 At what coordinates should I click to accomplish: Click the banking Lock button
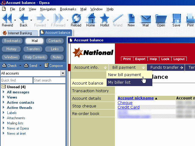click(165, 59)
